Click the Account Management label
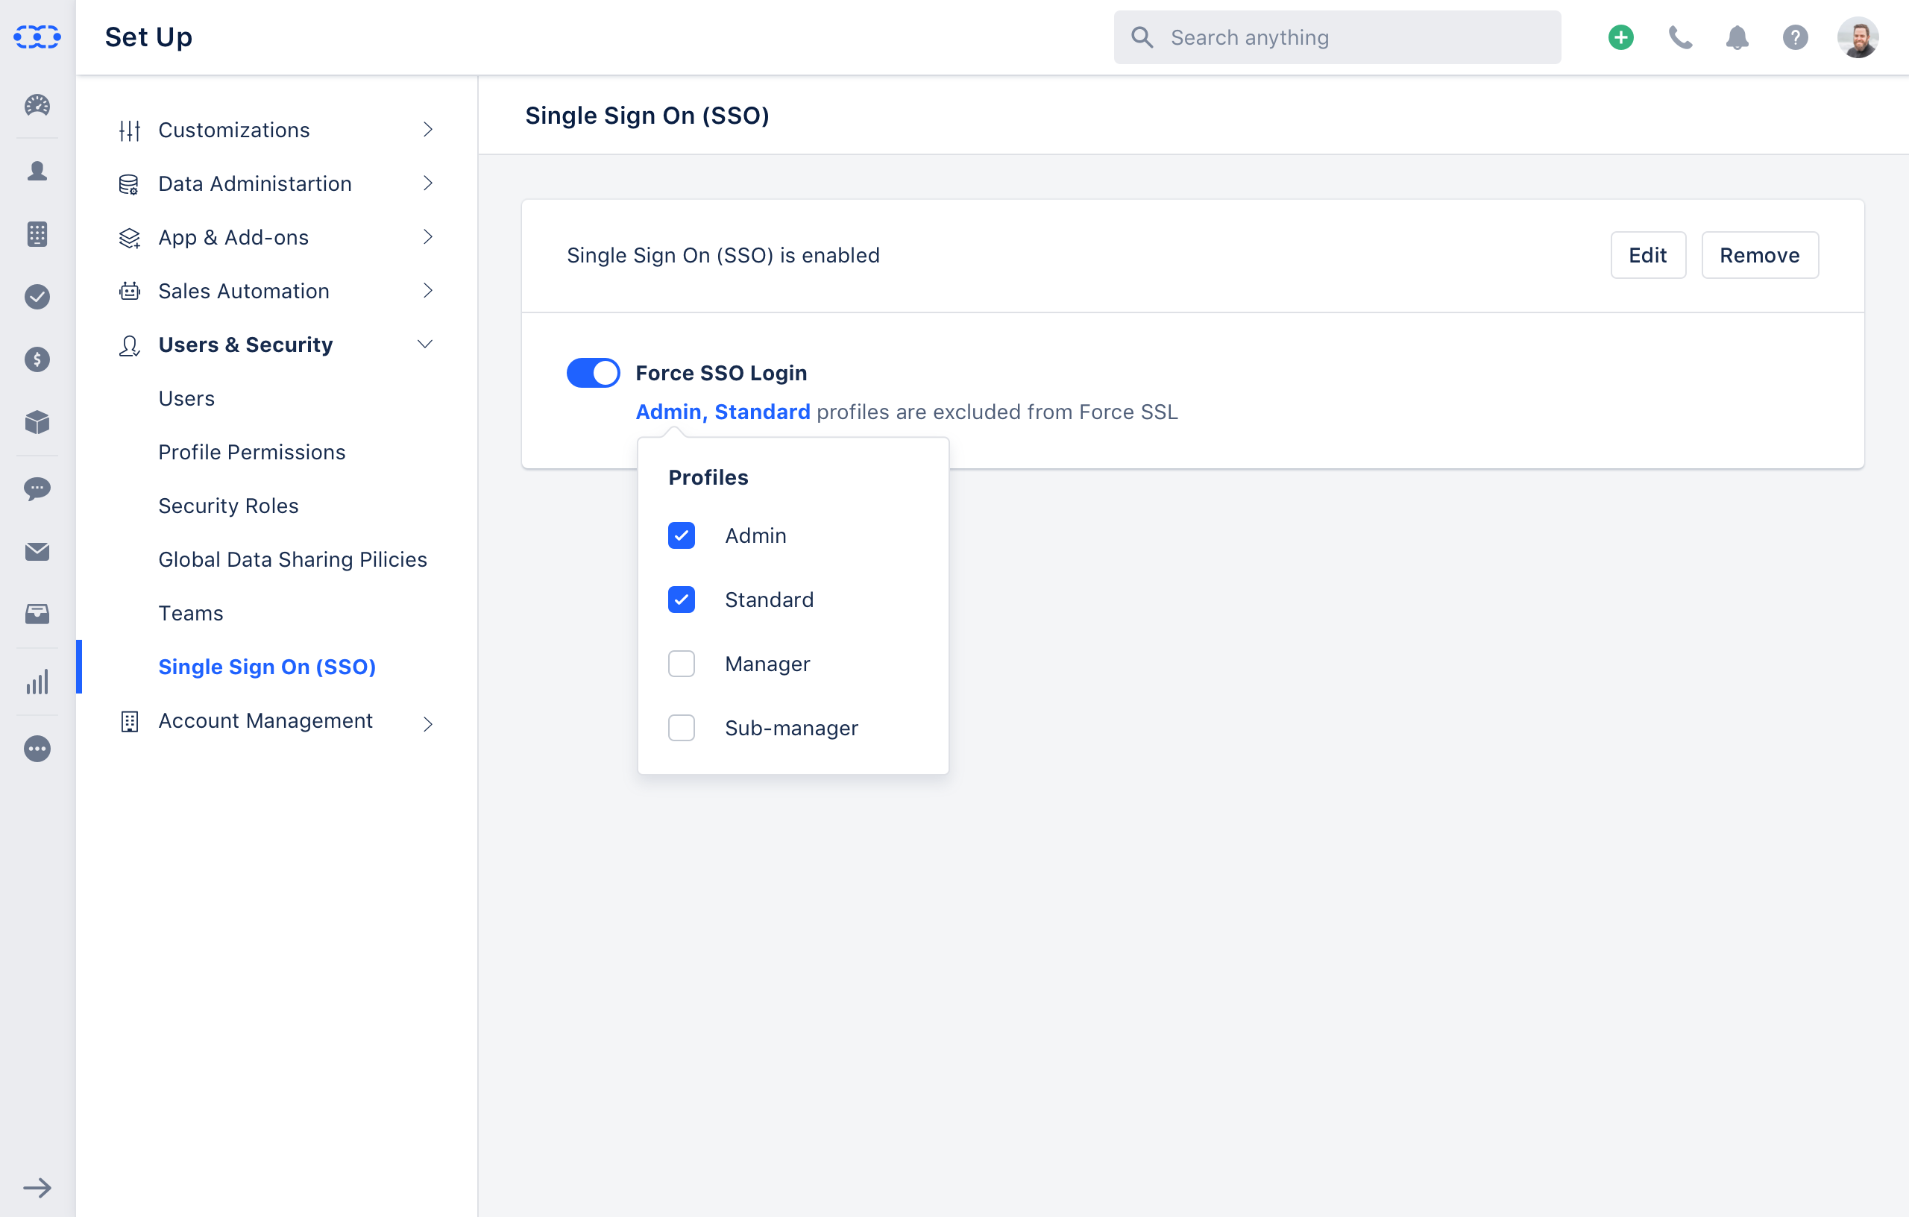 pos(265,720)
